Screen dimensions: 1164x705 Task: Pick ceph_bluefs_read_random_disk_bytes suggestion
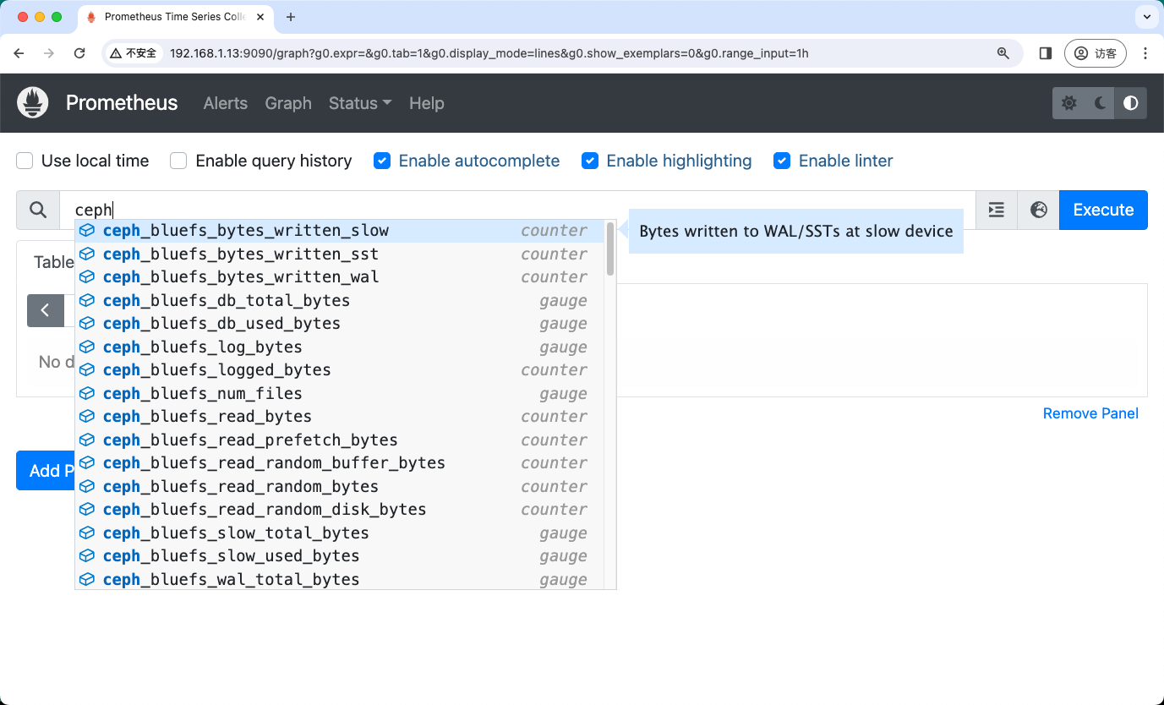pos(340,510)
